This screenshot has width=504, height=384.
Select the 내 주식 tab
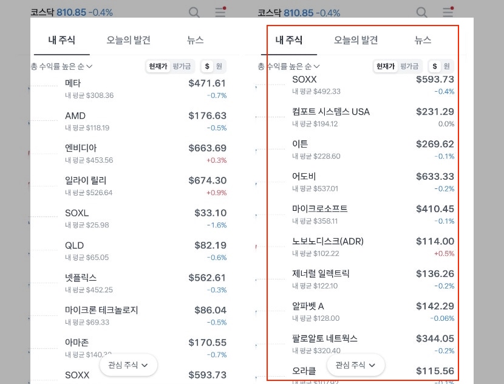tap(289, 40)
